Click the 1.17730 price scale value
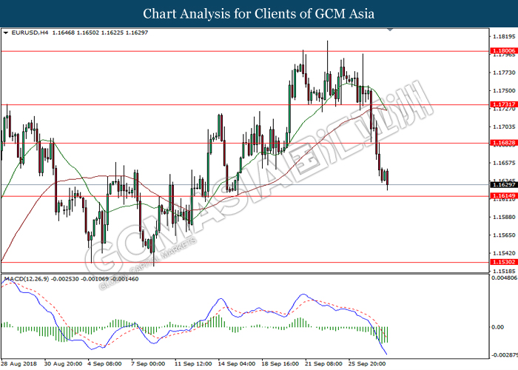Viewport: 518px width, 370px height. [x=504, y=73]
